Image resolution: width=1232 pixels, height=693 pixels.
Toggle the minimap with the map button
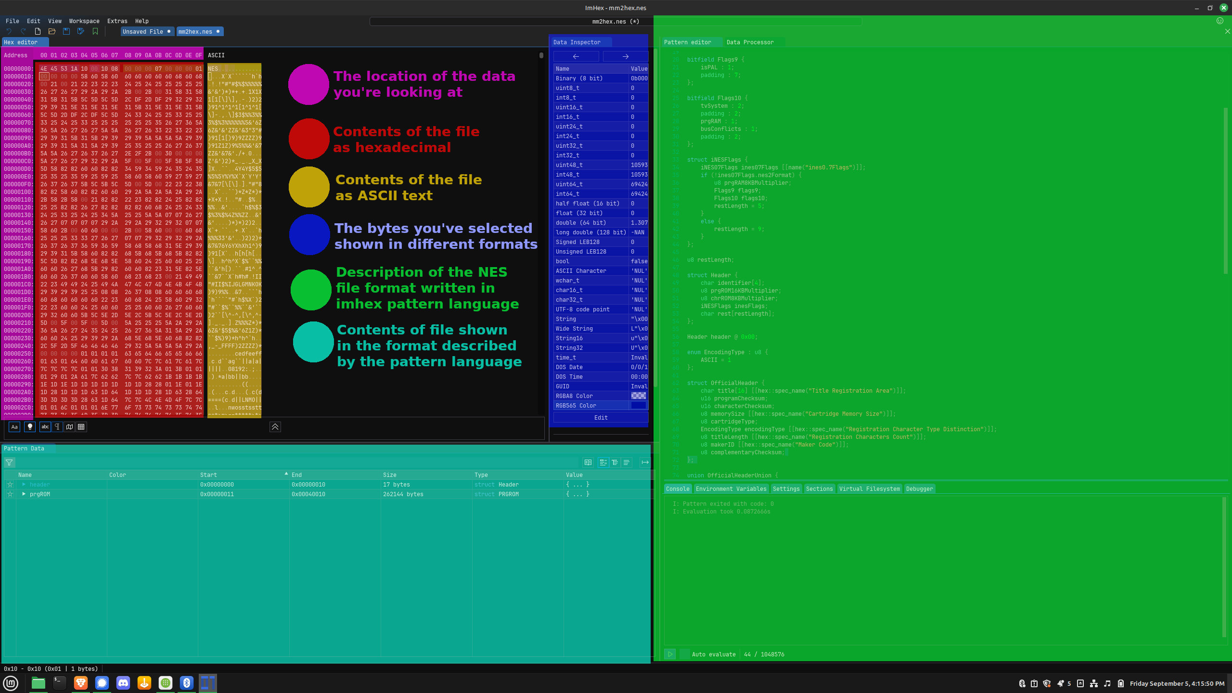69,427
